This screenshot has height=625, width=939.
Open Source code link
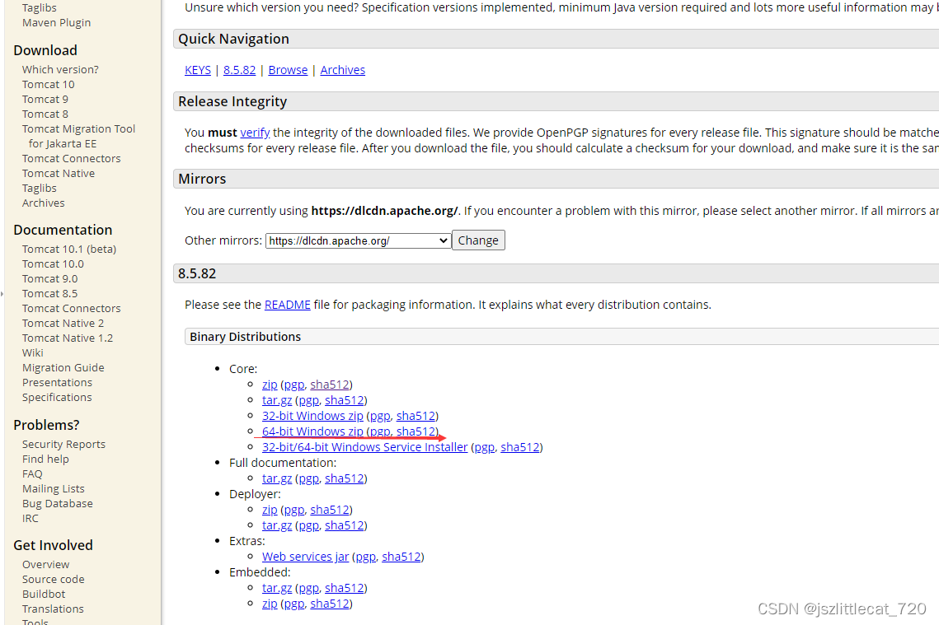click(54, 580)
